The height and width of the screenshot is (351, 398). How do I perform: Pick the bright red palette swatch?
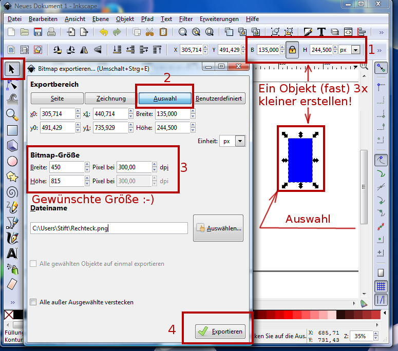[288, 315]
